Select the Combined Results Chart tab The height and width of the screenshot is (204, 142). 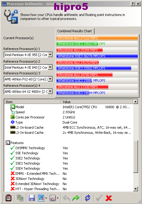point(75,31)
